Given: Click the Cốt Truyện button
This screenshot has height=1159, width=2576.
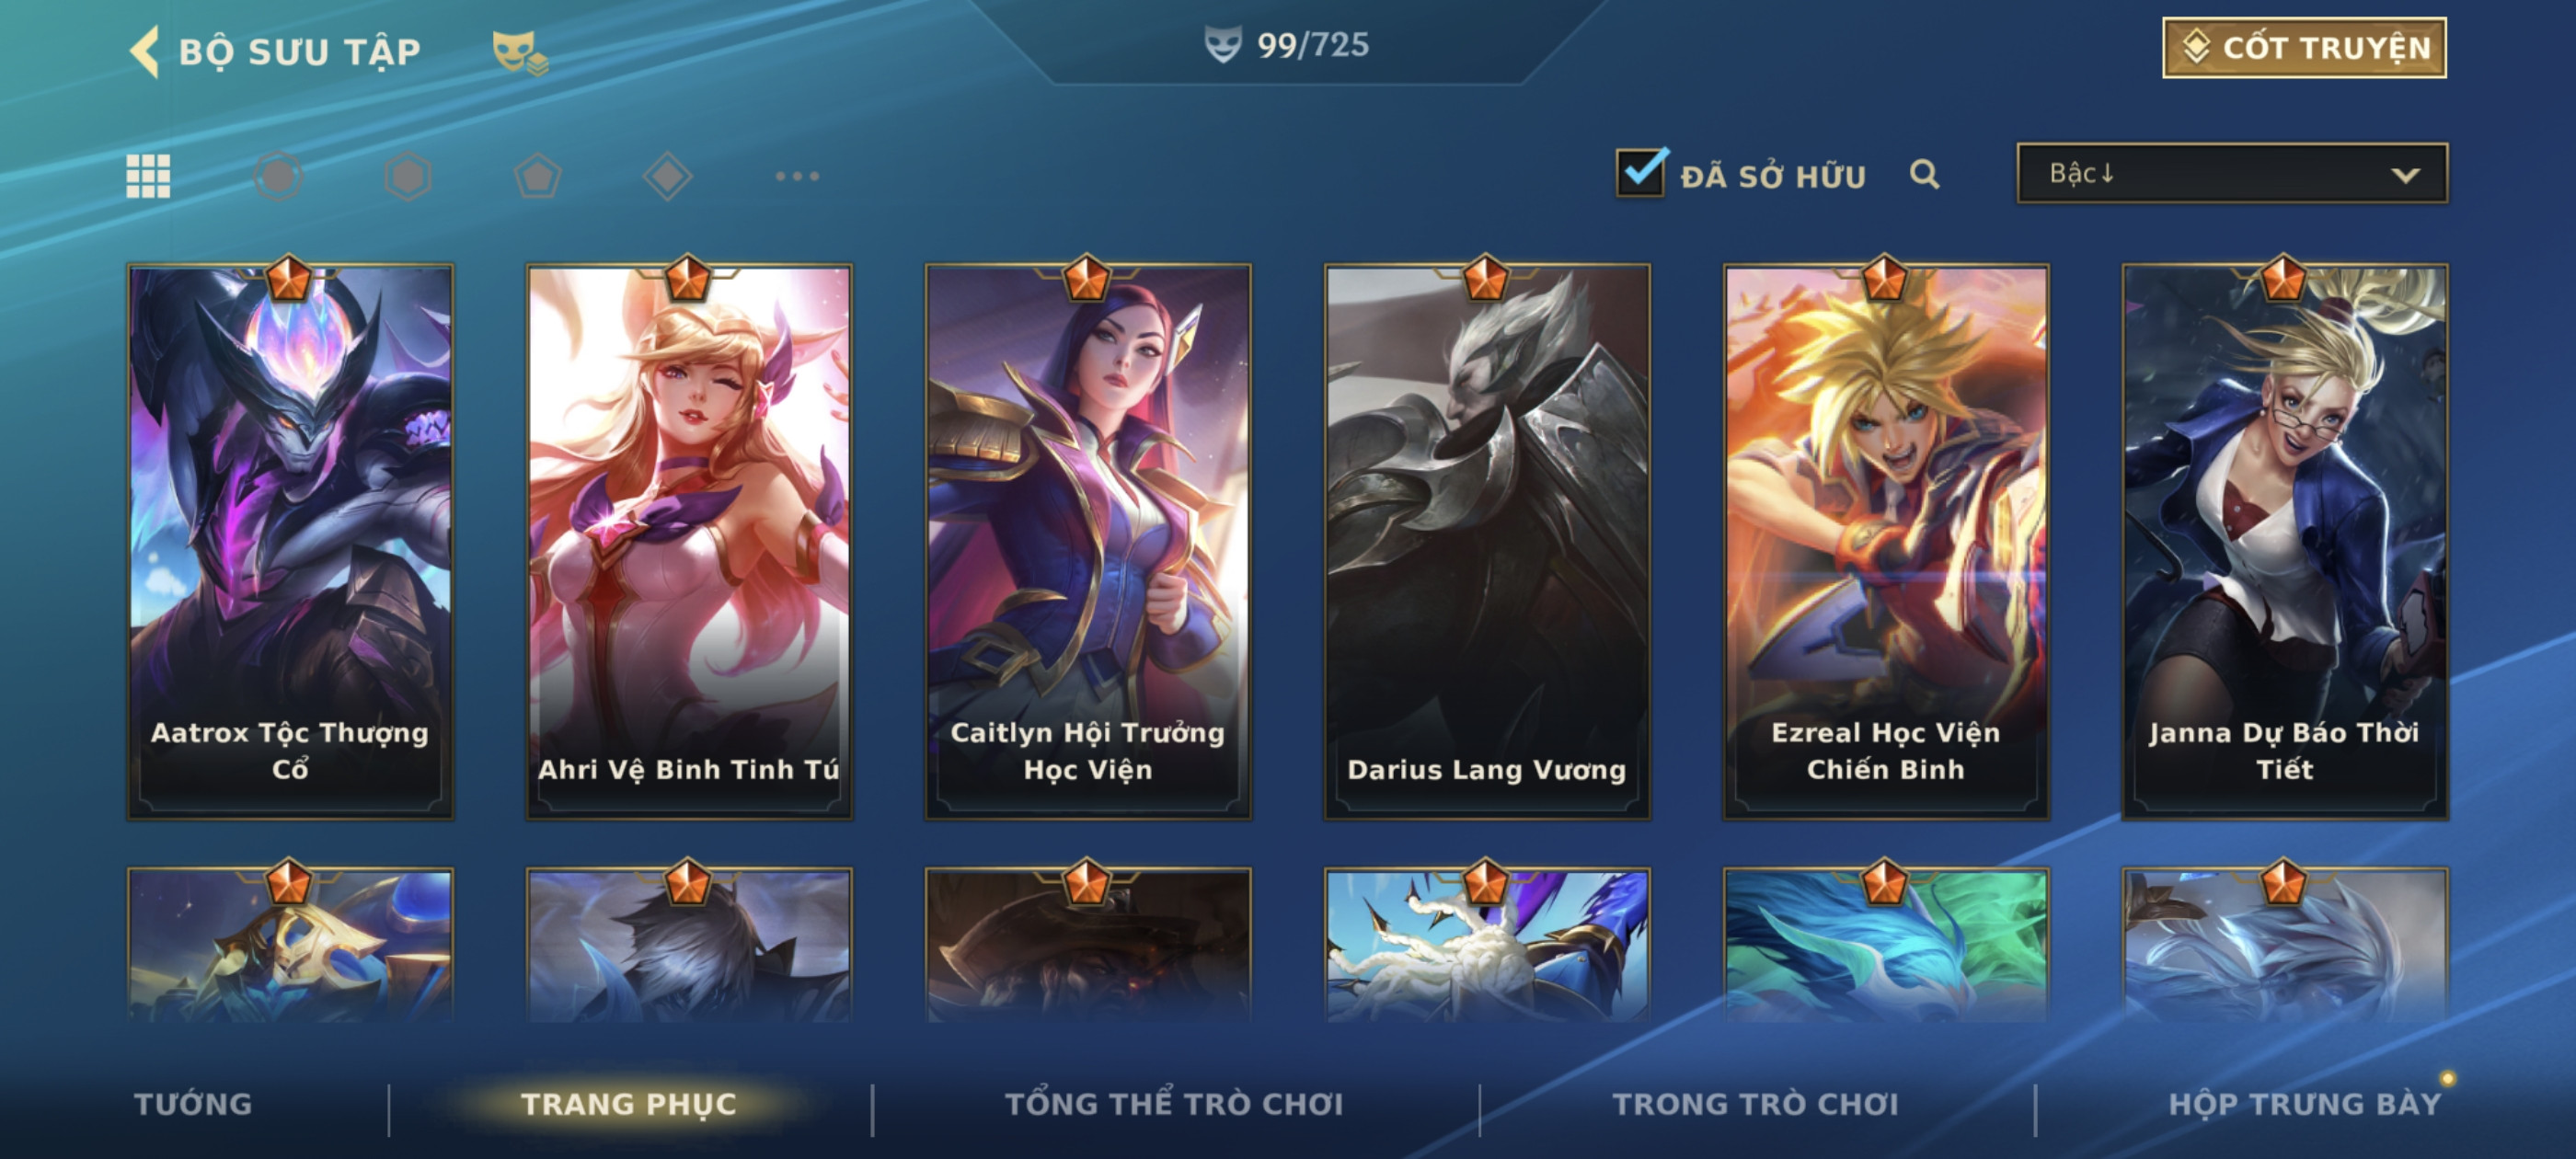Looking at the screenshot, I should pos(2304,47).
